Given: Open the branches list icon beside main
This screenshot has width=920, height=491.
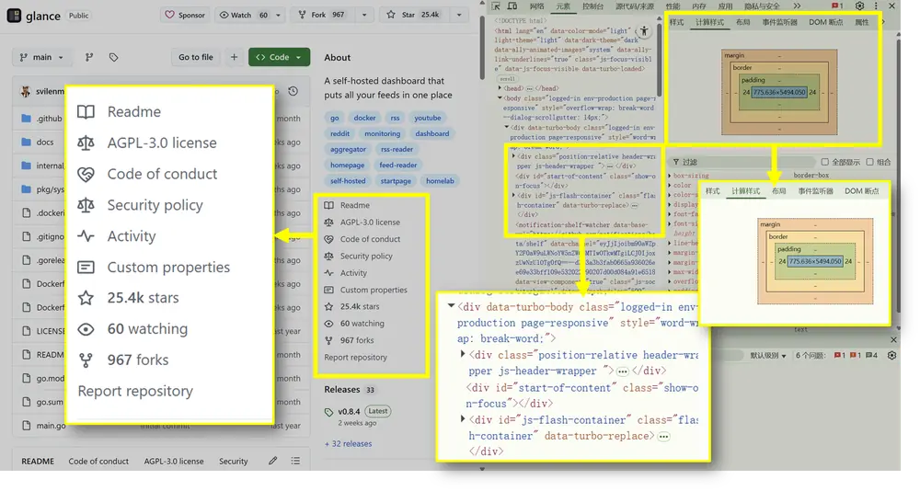Looking at the screenshot, I should [89, 57].
